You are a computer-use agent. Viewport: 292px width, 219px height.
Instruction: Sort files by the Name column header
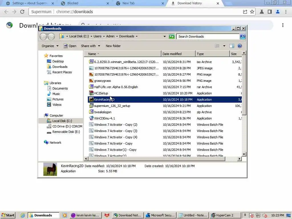[x=122, y=54]
